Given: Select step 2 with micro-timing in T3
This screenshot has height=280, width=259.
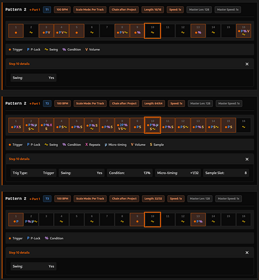Looking at the screenshot, I should 31,220.
